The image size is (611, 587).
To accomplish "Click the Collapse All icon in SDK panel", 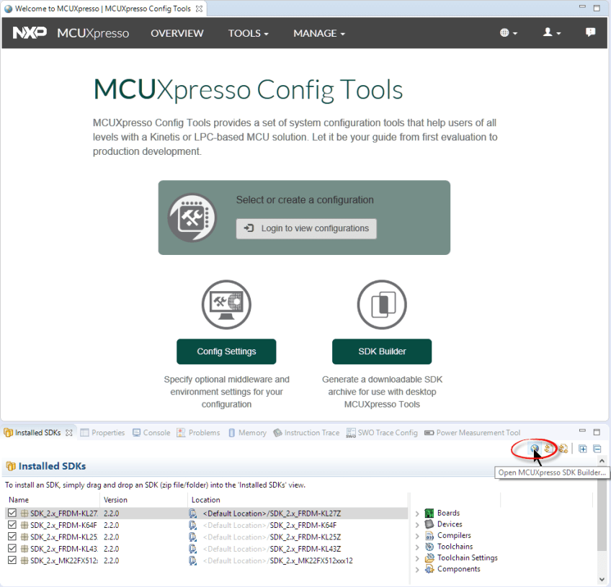I will (597, 449).
